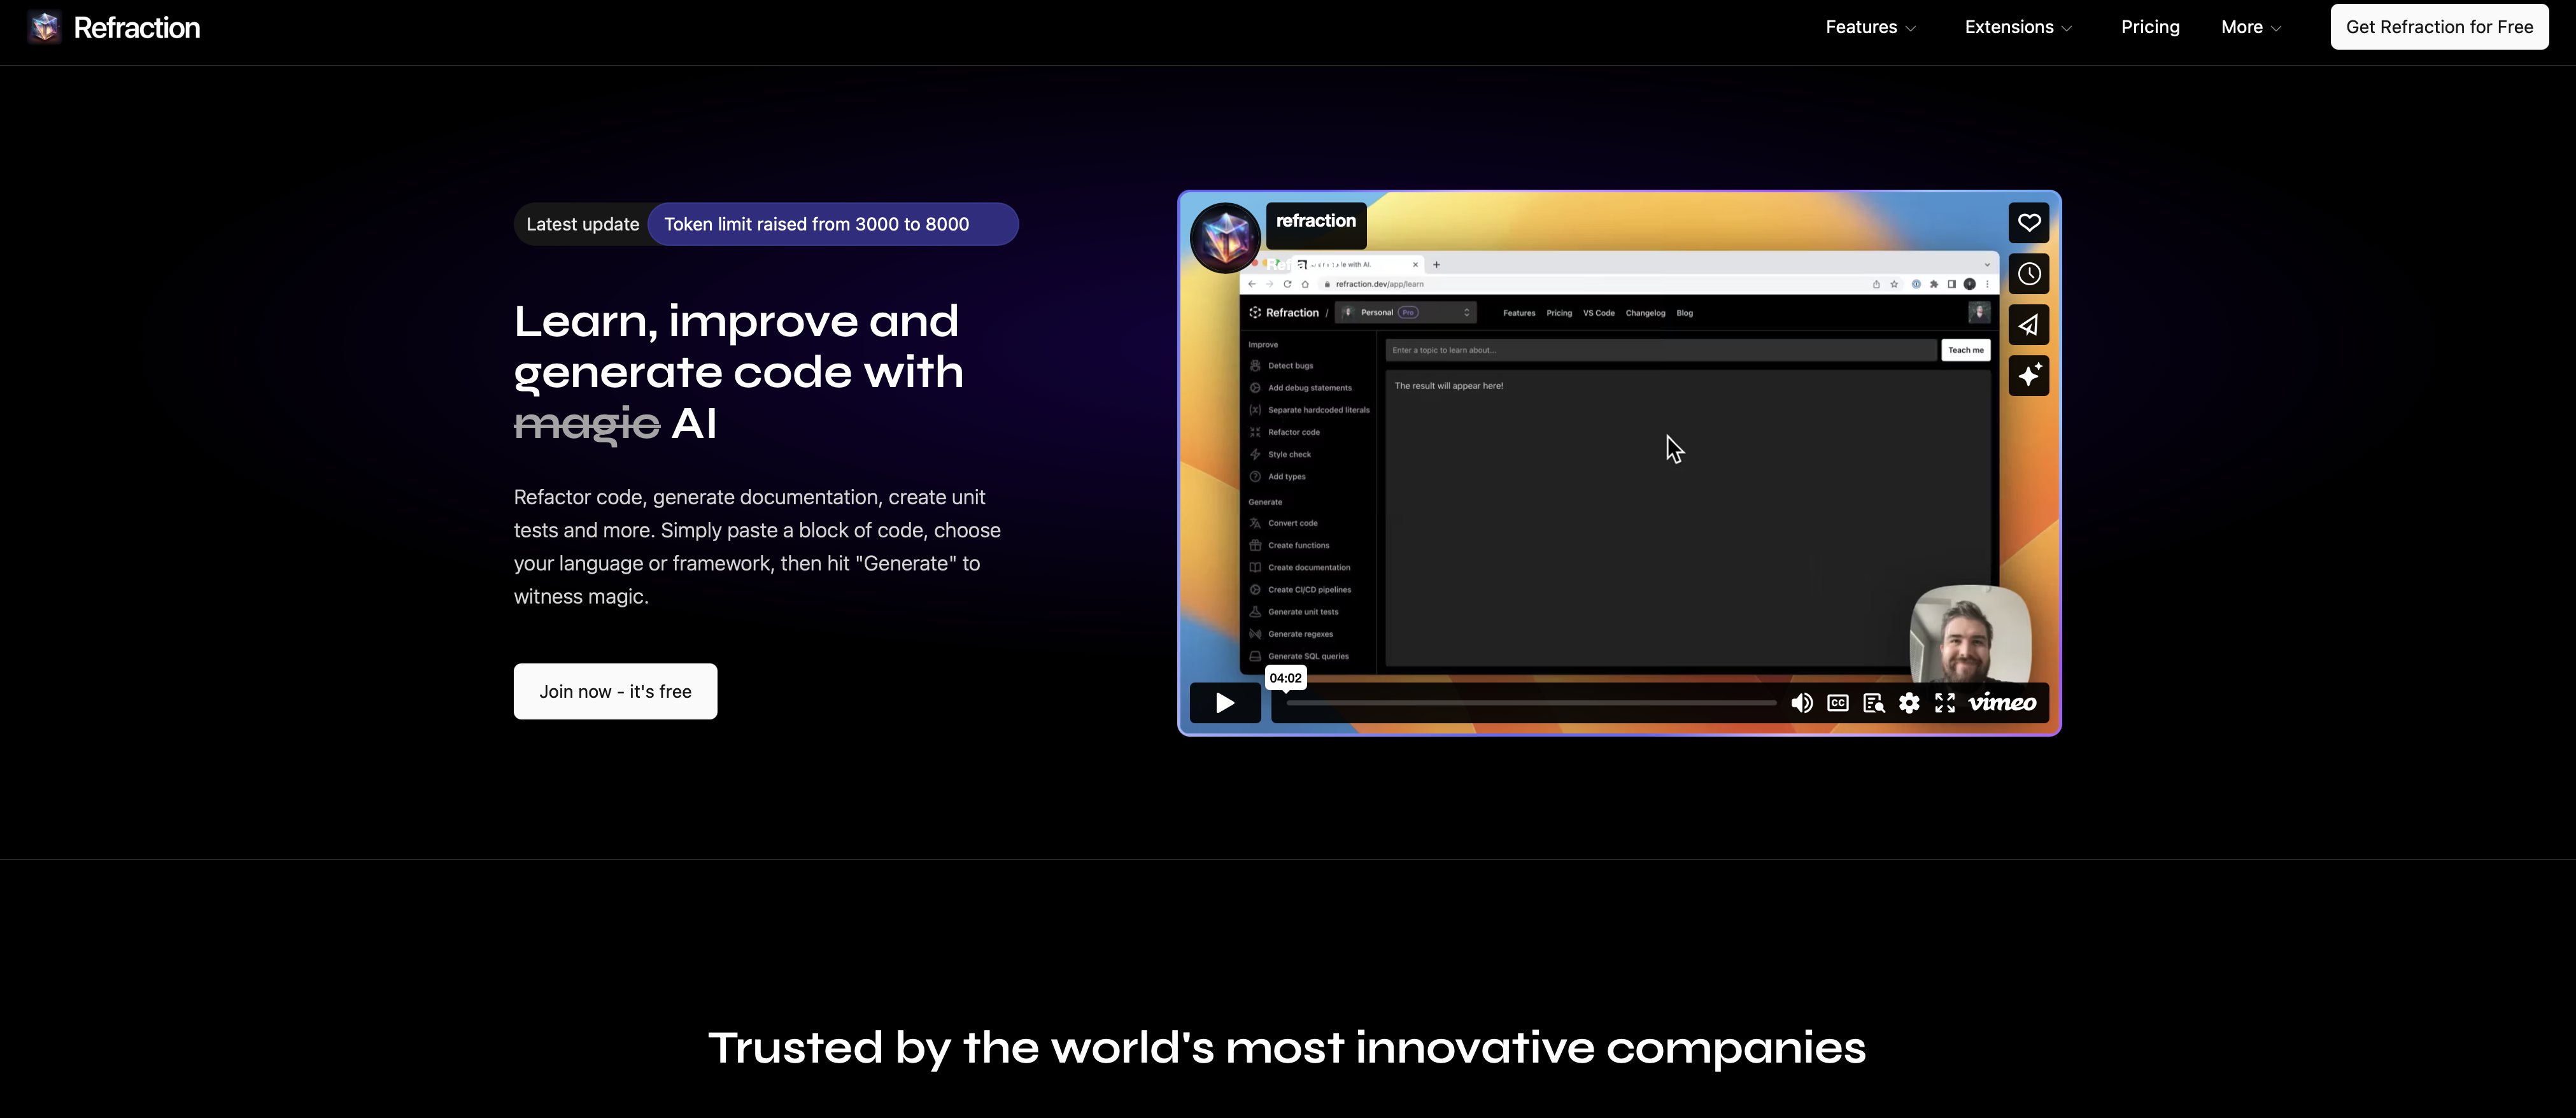The height and width of the screenshot is (1118, 2576).
Task: Click the Vimeo logo in player
Action: 2001,703
